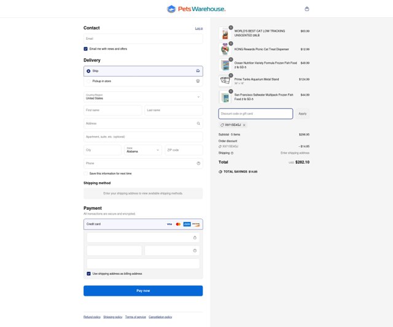Viewport: 393px width, 327px height.
Task: Click World's Best Cat litter thumbnail
Action: pyautogui.click(x=225, y=33)
